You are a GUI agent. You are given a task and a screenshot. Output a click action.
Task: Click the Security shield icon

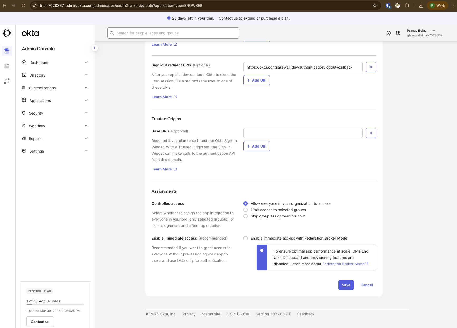tap(24, 113)
